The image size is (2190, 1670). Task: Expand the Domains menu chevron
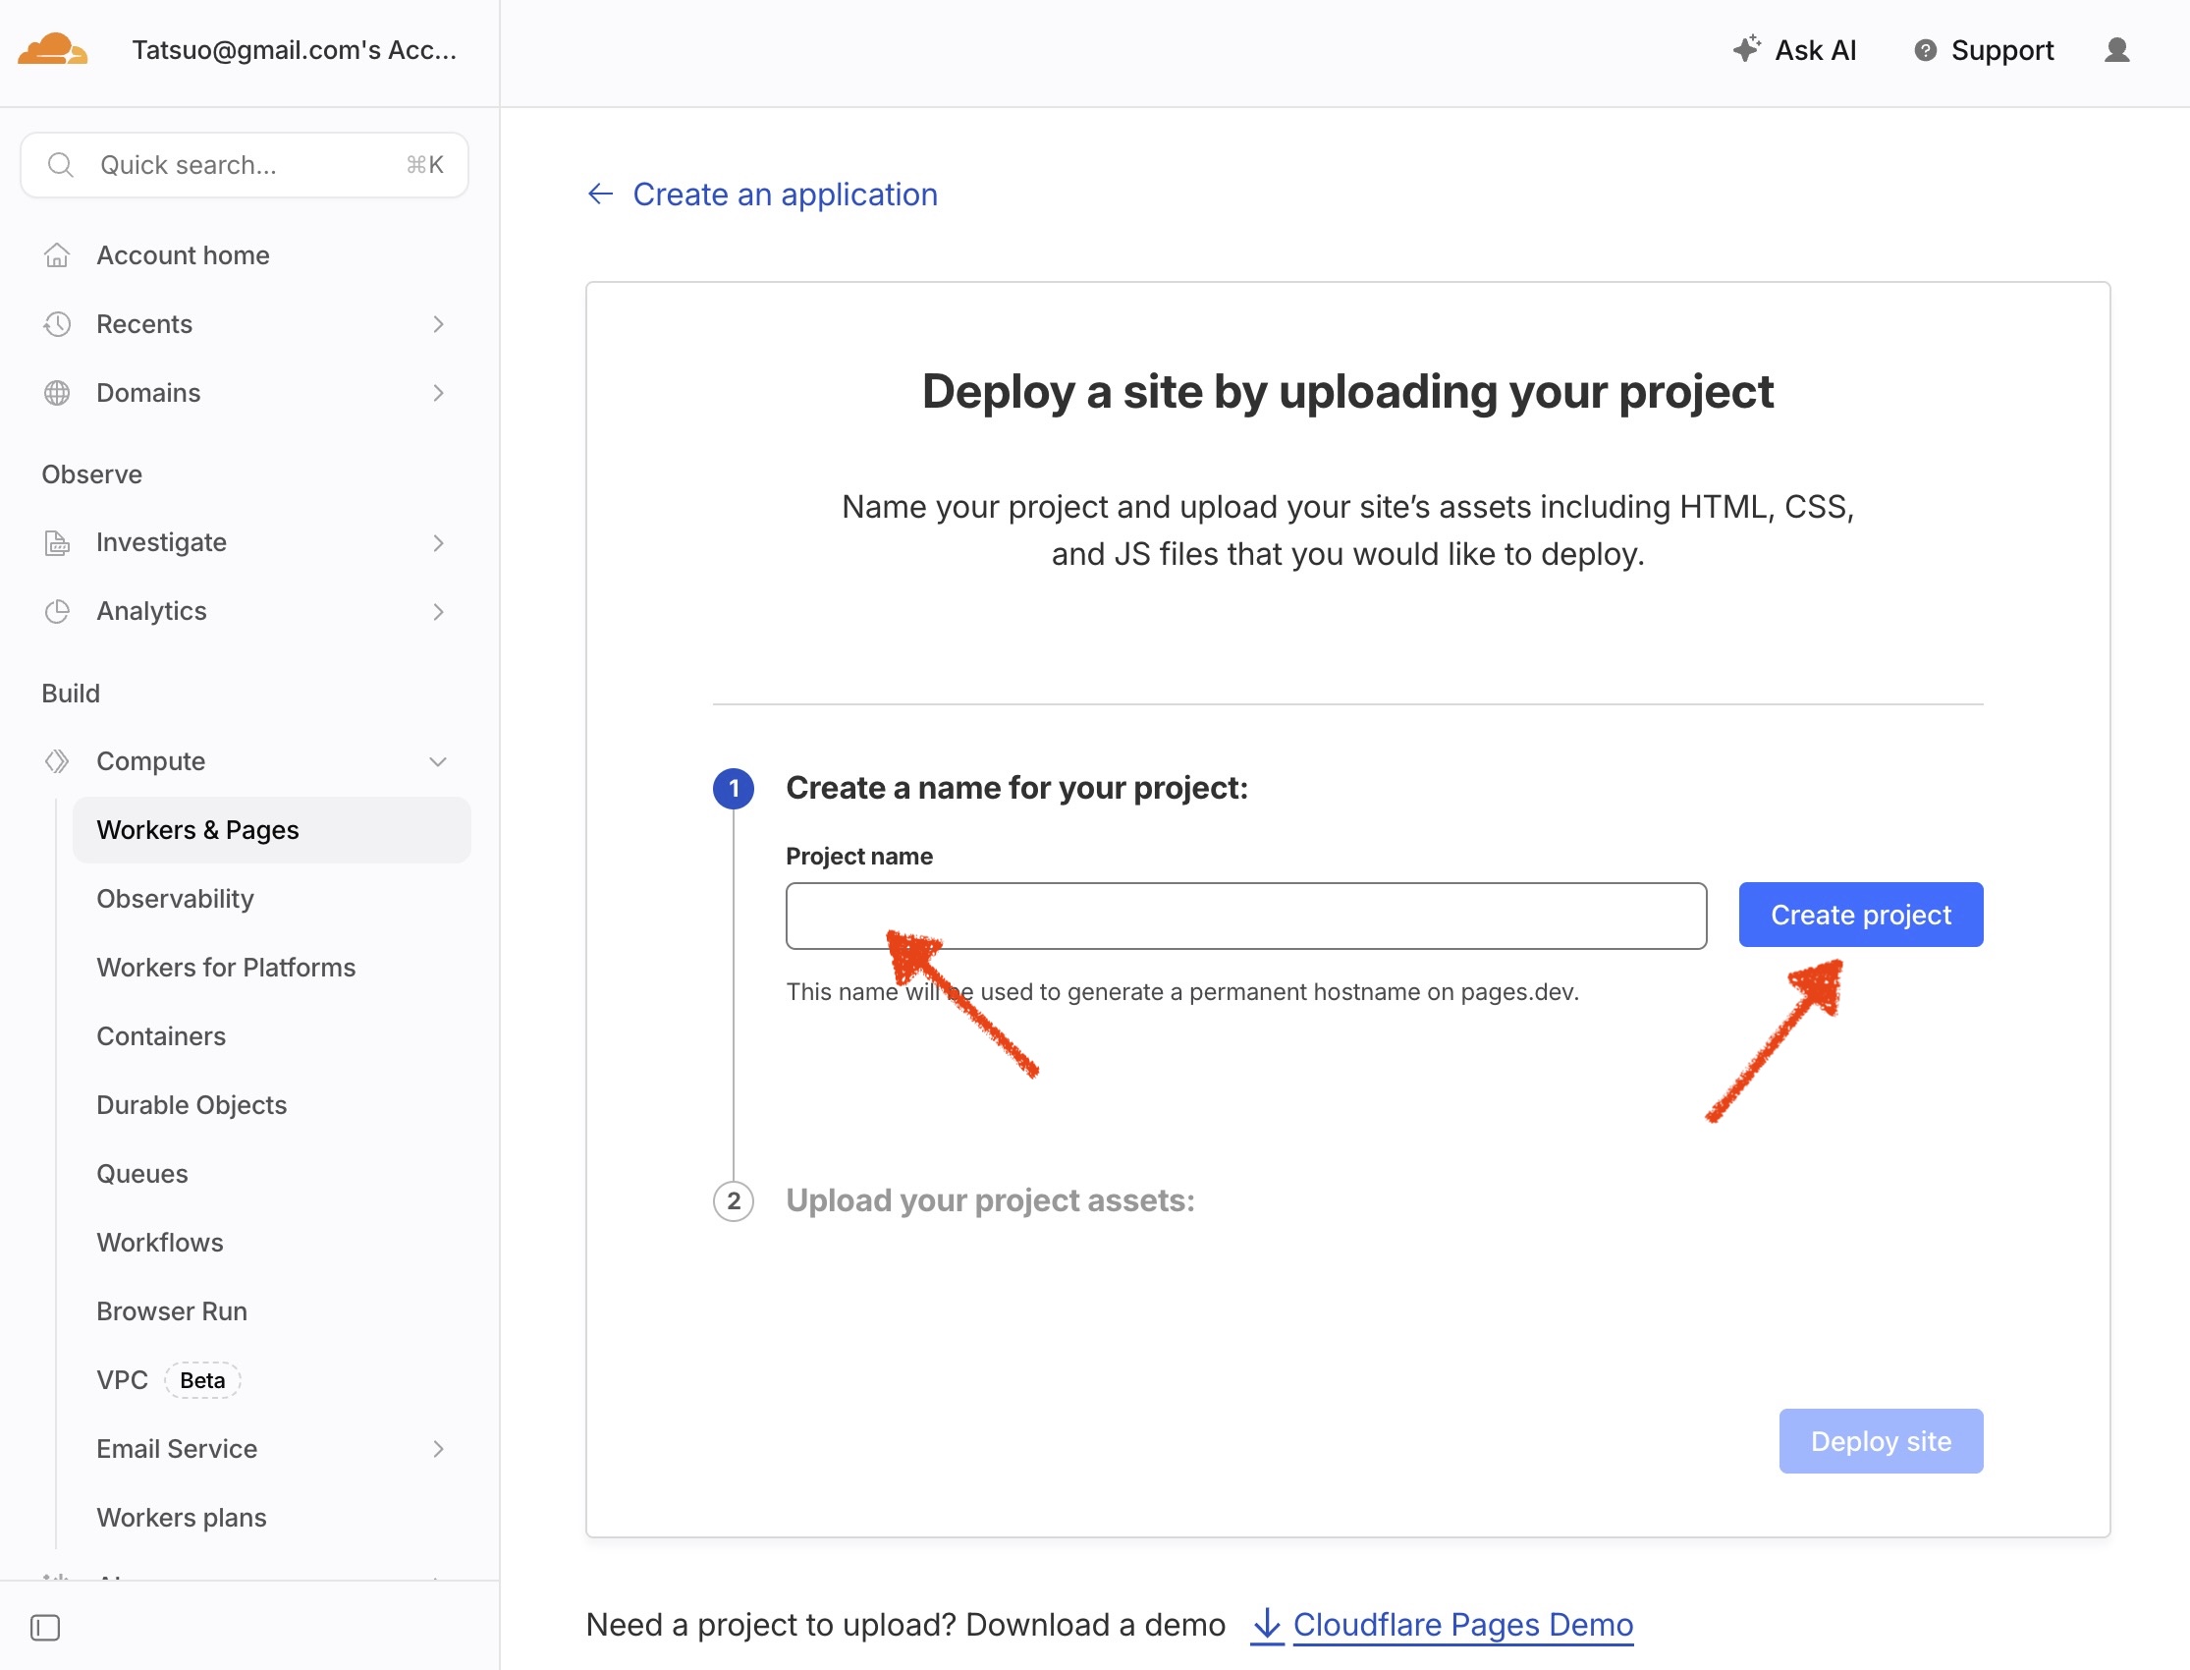point(438,393)
